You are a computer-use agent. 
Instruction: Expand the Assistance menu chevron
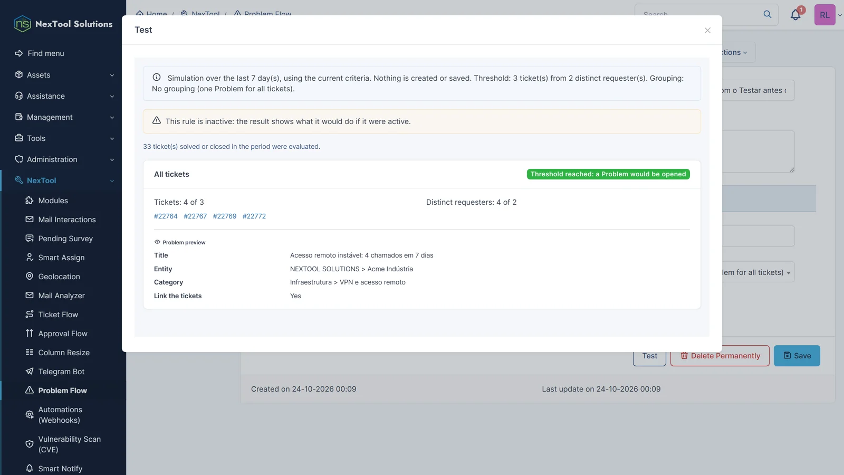[112, 97]
